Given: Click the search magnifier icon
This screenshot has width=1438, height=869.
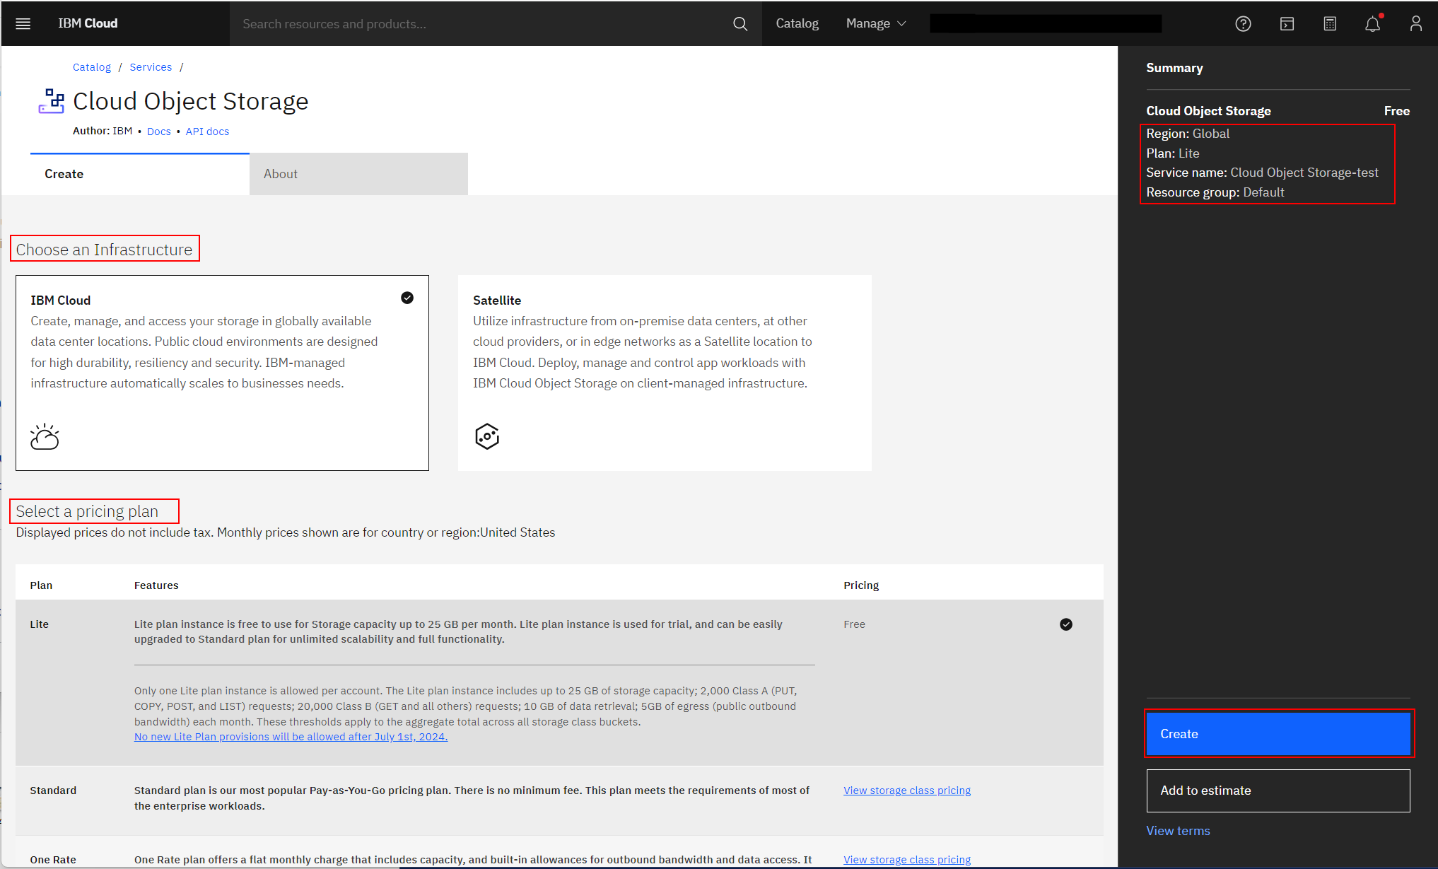Looking at the screenshot, I should point(740,23).
